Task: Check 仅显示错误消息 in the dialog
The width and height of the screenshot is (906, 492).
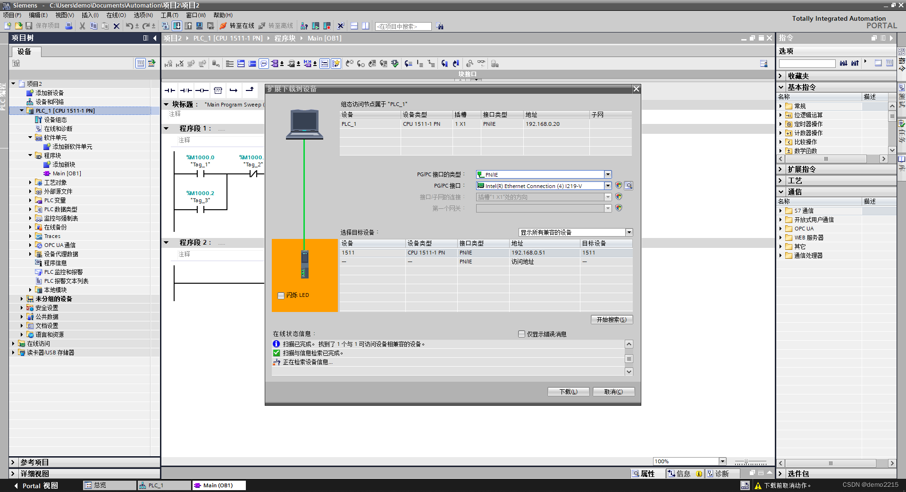Action: (521, 334)
